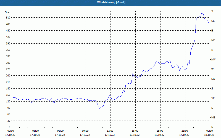Click the 03:00 time label
This screenshot has width=221, height=138.
(35, 131)
